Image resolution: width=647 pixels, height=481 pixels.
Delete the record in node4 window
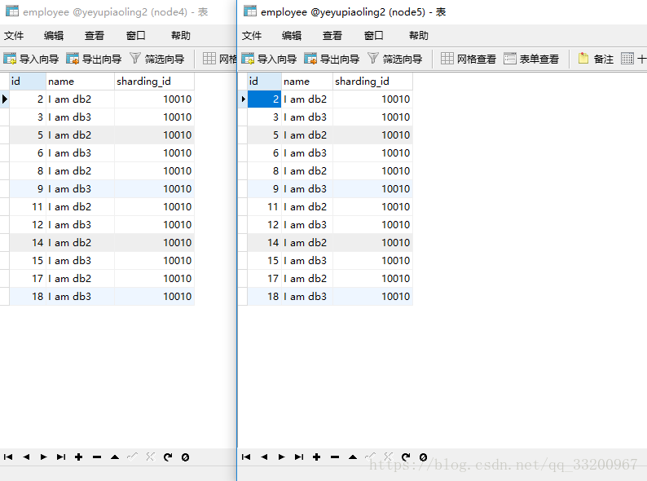pyautogui.click(x=96, y=457)
